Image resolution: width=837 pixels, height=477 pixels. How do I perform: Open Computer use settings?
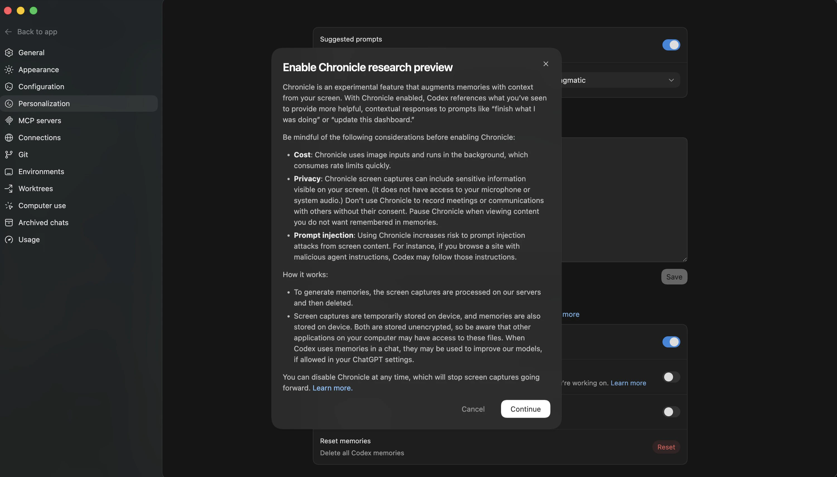coord(42,205)
